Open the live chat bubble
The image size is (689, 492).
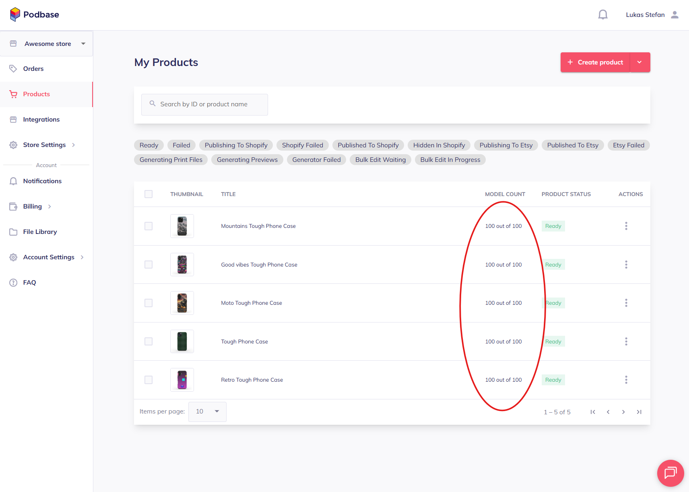[x=670, y=473]
